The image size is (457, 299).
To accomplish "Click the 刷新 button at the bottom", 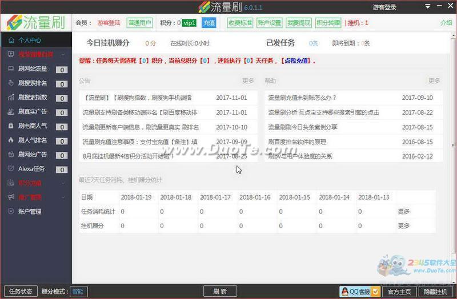I will [220, 291].
